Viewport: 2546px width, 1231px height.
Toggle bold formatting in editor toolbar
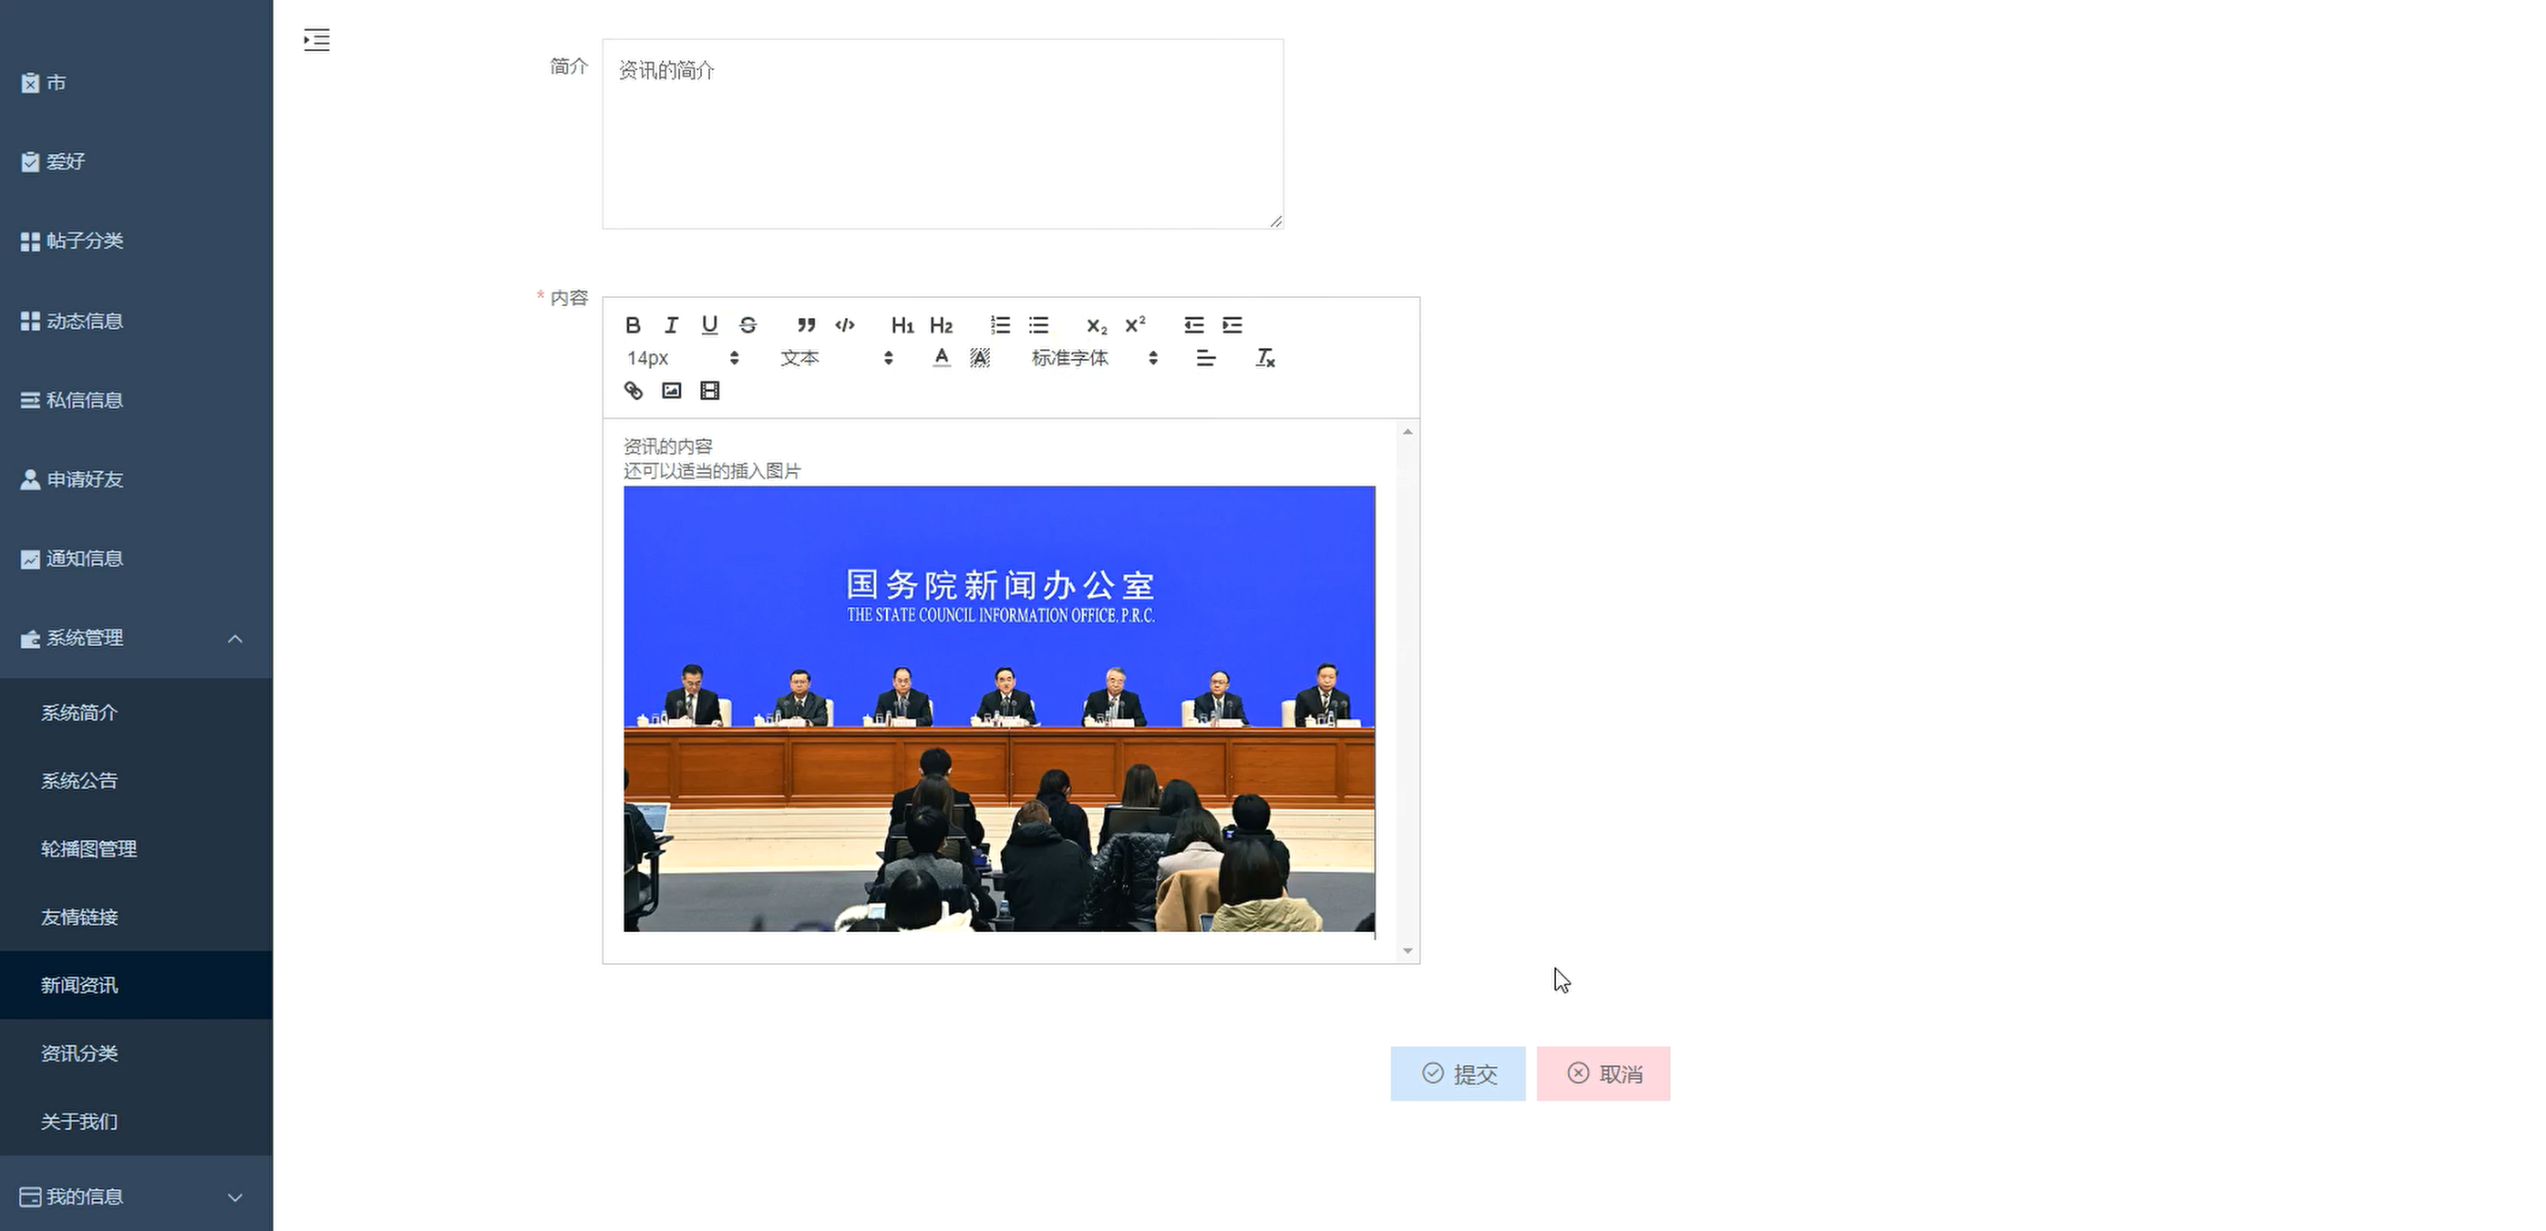point(634,325)
